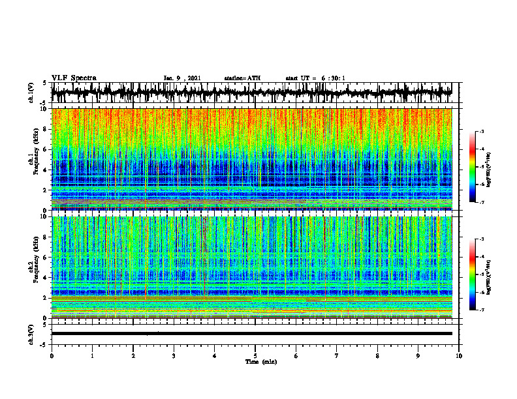Click inside the ch.2 spectrogram panel

[x=251, y=267]
